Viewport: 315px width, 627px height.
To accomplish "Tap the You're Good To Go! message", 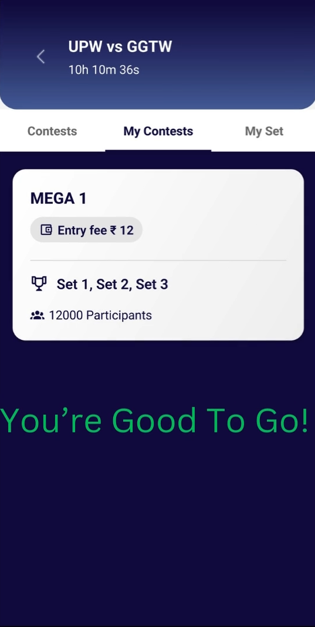I will pyautogui.click(x=155, y=421).
